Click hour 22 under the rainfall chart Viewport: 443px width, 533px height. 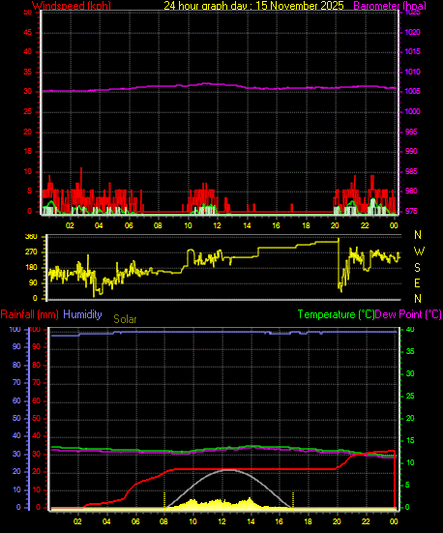(x=366, y=521)
